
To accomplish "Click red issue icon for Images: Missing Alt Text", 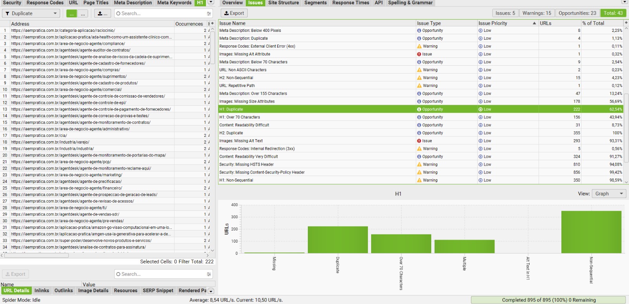I will pos(419,141).
